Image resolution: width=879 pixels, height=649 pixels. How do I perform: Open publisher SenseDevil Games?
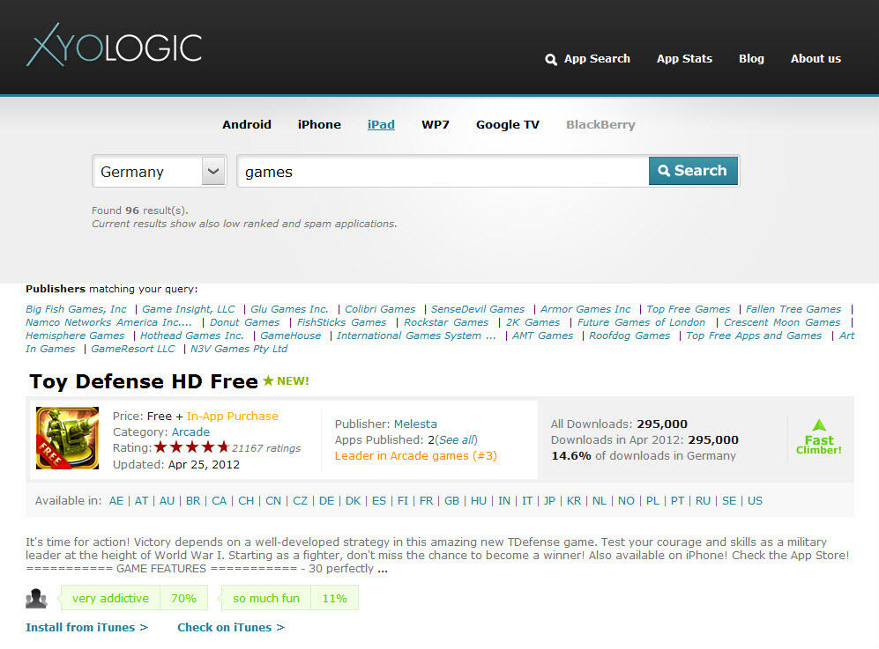click(x=478, y=309)
